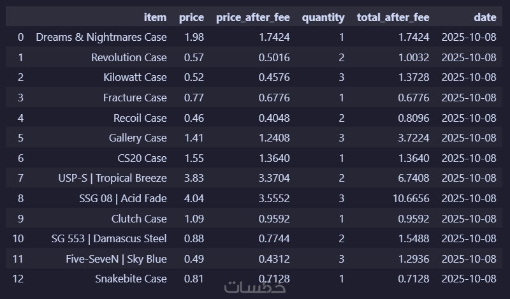Image resolution: width=510 pixels, height=299 pixels.
Task: Click the Revolution Case item cell
Action: (x=129, y=57)
